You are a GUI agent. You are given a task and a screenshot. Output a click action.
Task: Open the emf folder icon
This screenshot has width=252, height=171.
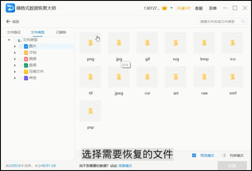point(233,77)
